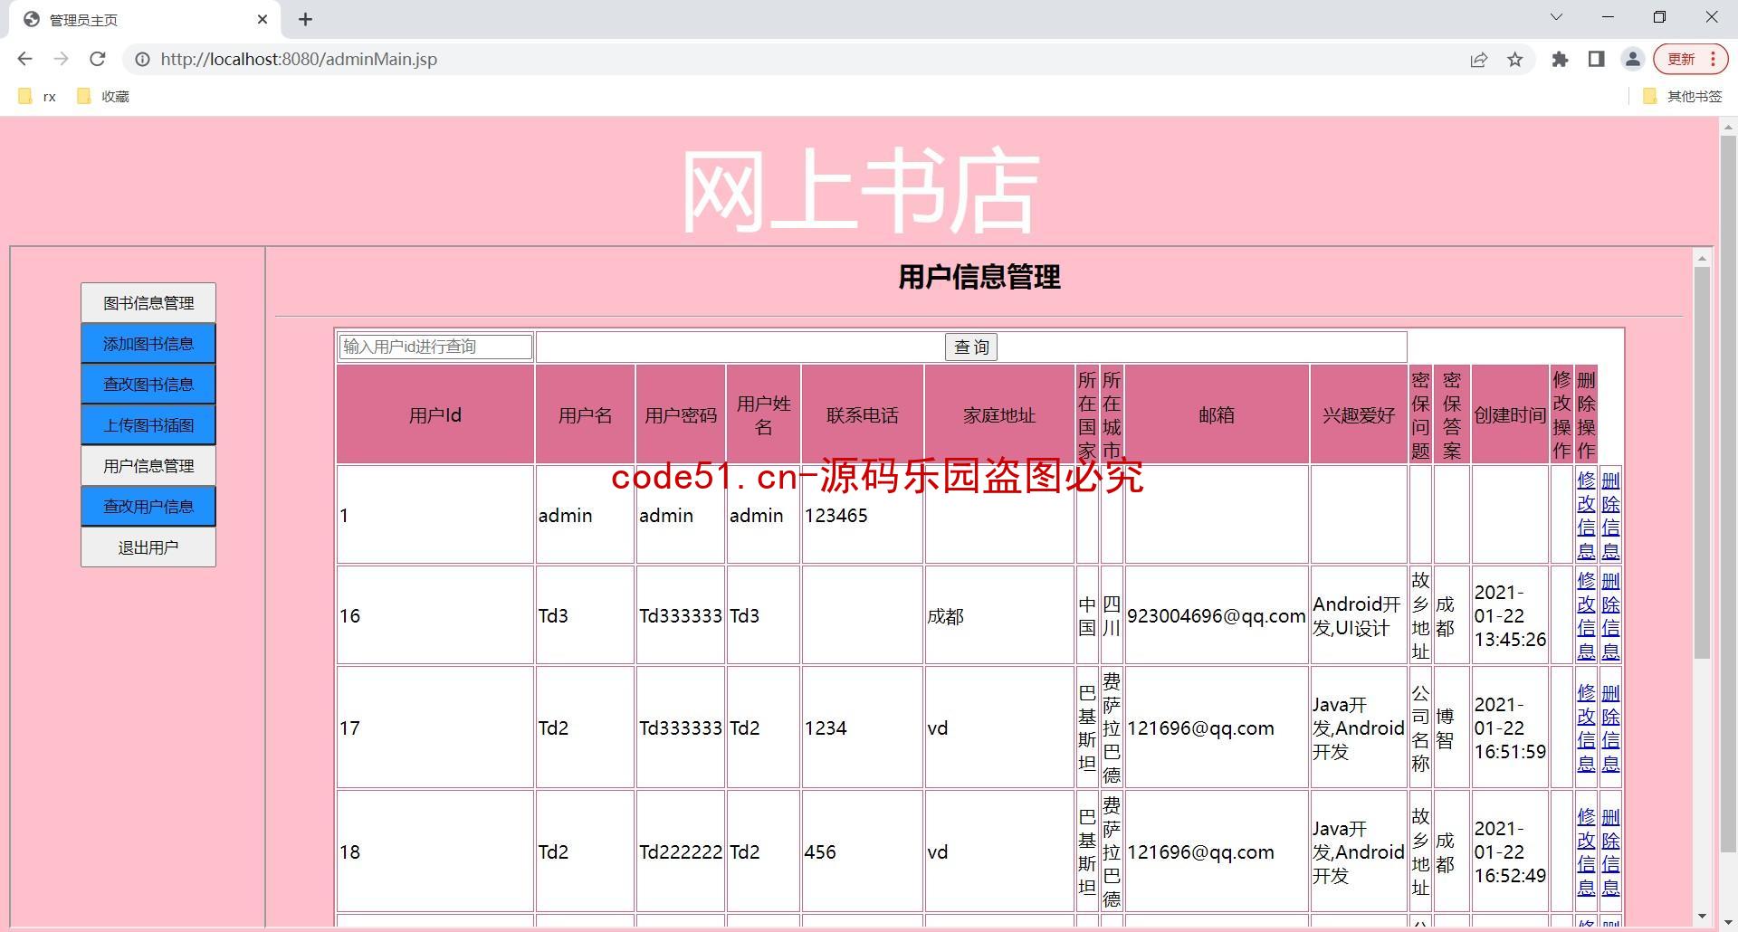Click the 用户信息管理 page heading
The image size is (1738, 932).
pos(979,277)
